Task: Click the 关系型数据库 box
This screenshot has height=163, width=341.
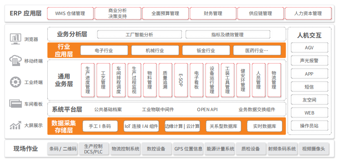Action: [223, 126]
